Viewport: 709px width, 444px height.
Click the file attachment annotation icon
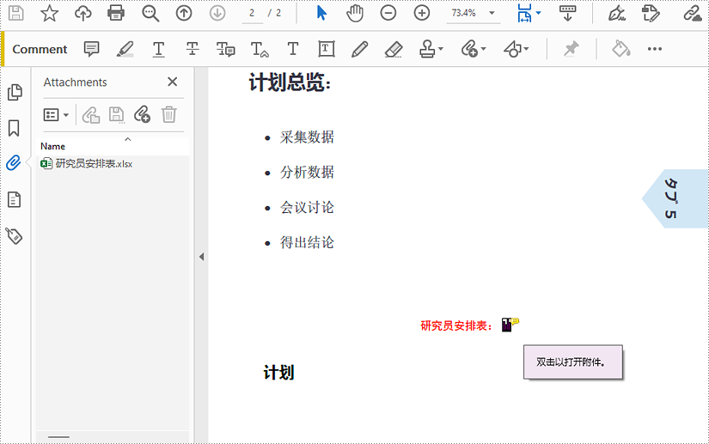[510, 325]
